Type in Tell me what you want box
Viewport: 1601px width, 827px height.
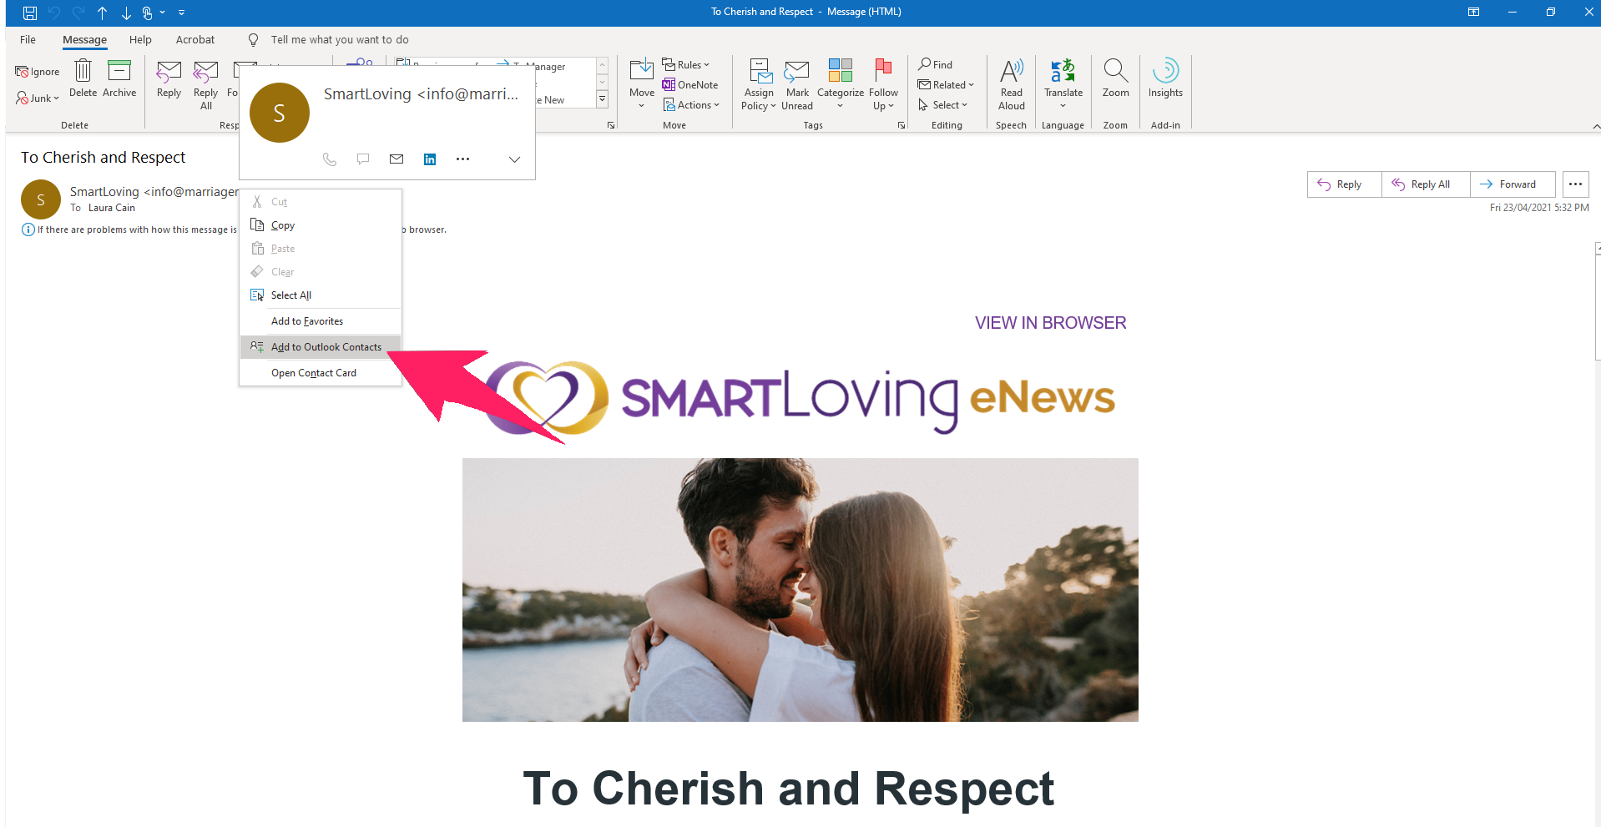click(340, 40)
